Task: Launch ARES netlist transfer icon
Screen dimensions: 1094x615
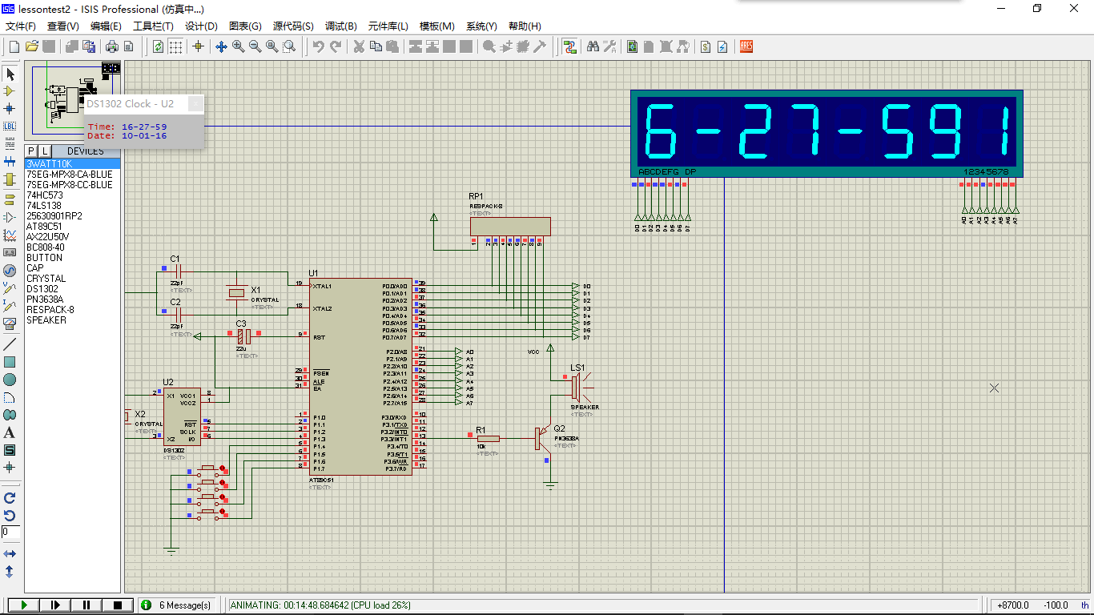Action: coord(746,46)
